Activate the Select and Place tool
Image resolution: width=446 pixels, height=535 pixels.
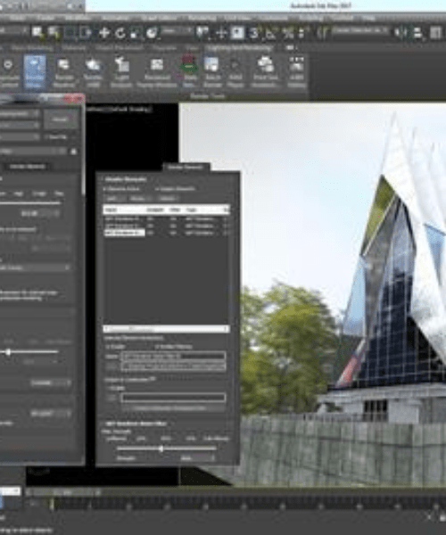click(152, 33)
